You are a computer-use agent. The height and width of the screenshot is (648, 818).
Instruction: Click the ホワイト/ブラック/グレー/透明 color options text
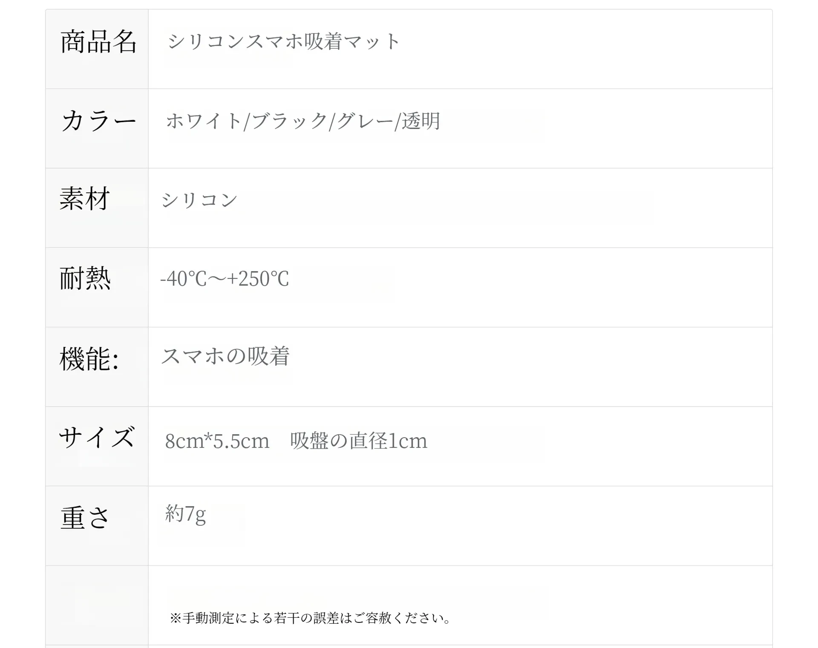303,121
